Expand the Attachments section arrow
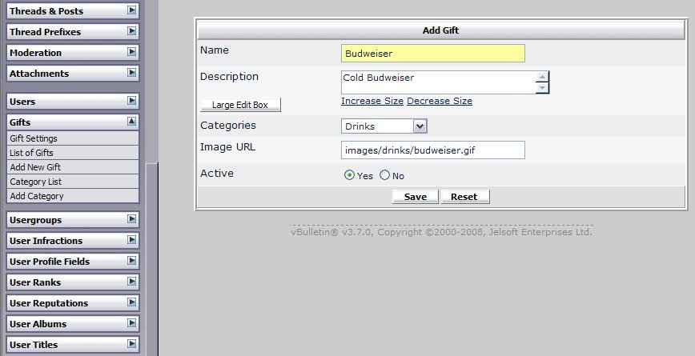The height and width of the screenshot is (356, 695). [x=131, y=73]
